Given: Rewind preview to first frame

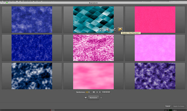Looking at the screenshot, I should click(97, 92).
